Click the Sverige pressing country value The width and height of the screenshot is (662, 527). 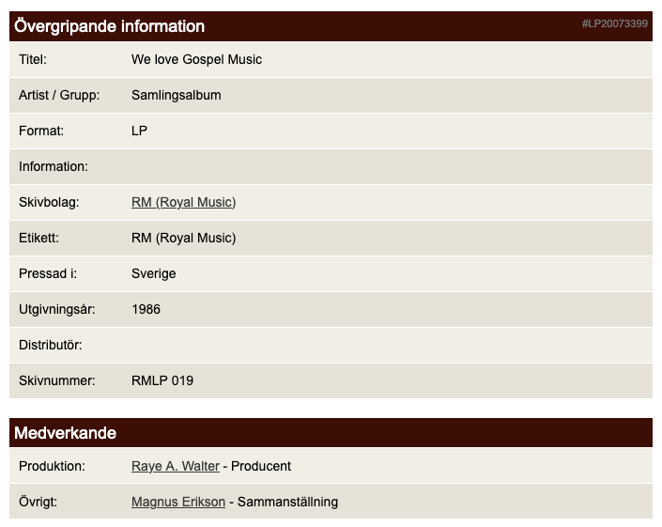point(153,273)
